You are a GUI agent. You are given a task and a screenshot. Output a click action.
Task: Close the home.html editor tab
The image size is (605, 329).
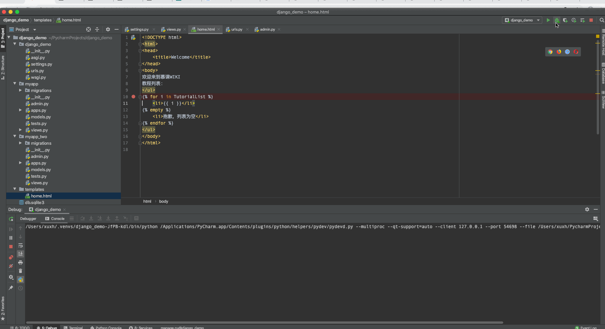pyautogui.click(x=219, y=29)
